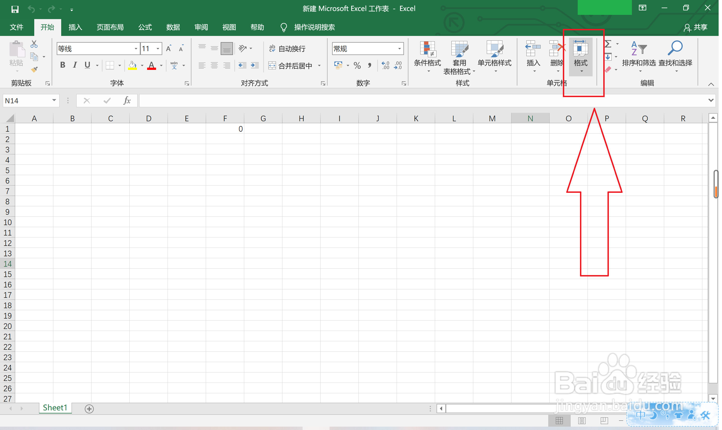Add a new sheet with plus button
Viewport: 722px width, 430px height.
pos(90,409)
